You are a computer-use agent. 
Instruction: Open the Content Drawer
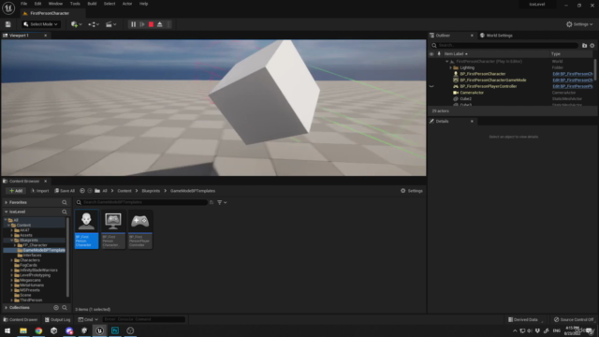click(x=21, y=320)
